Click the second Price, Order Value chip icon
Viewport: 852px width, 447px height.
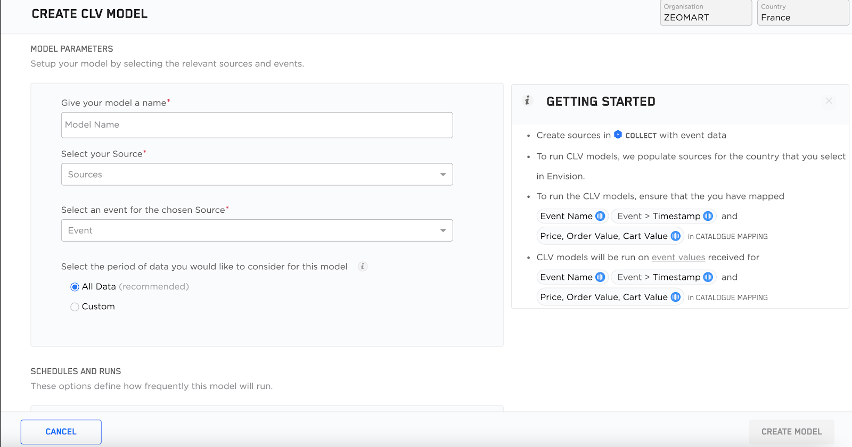[x=675, y=297]
